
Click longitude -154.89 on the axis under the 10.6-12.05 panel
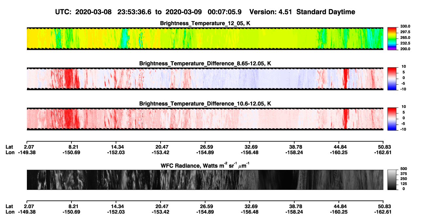click(205, 152)
